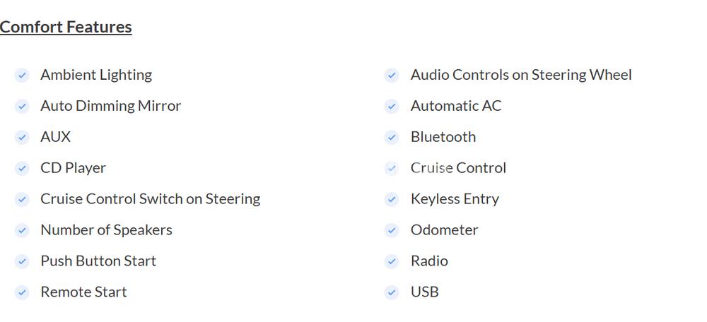
Task: Click the check icon next to Radio
Action: coord(392,262)
